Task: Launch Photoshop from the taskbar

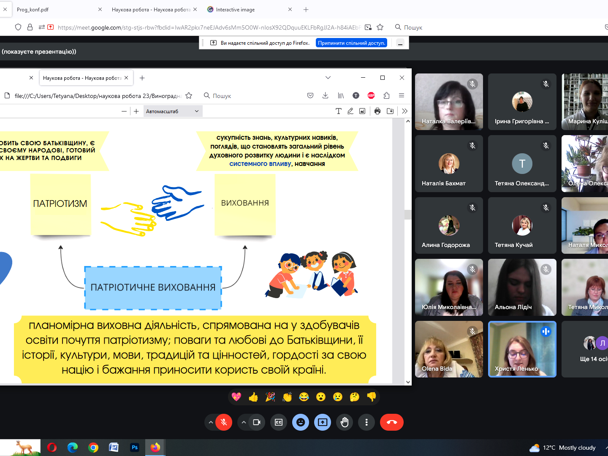Action: pos(135,448)
